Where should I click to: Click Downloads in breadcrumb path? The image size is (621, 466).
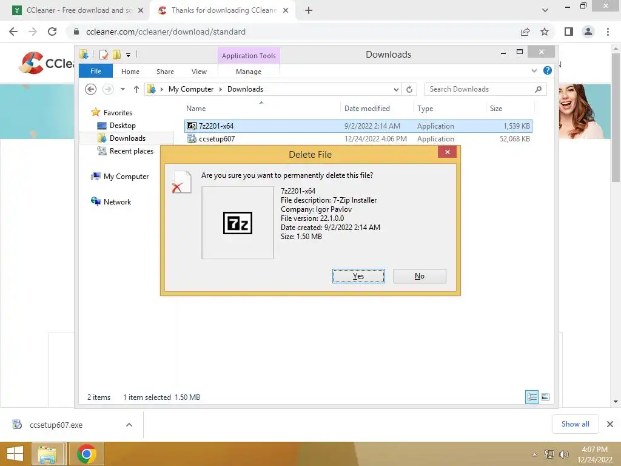245,89
